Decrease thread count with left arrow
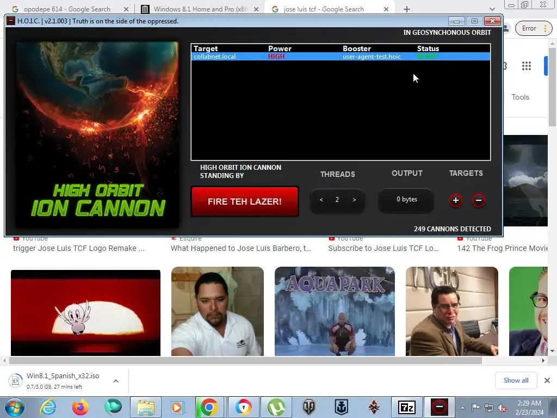This screenshot has height=418, width=557. point(321,200)
